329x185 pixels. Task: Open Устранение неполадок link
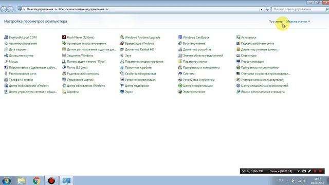[140, 80]
